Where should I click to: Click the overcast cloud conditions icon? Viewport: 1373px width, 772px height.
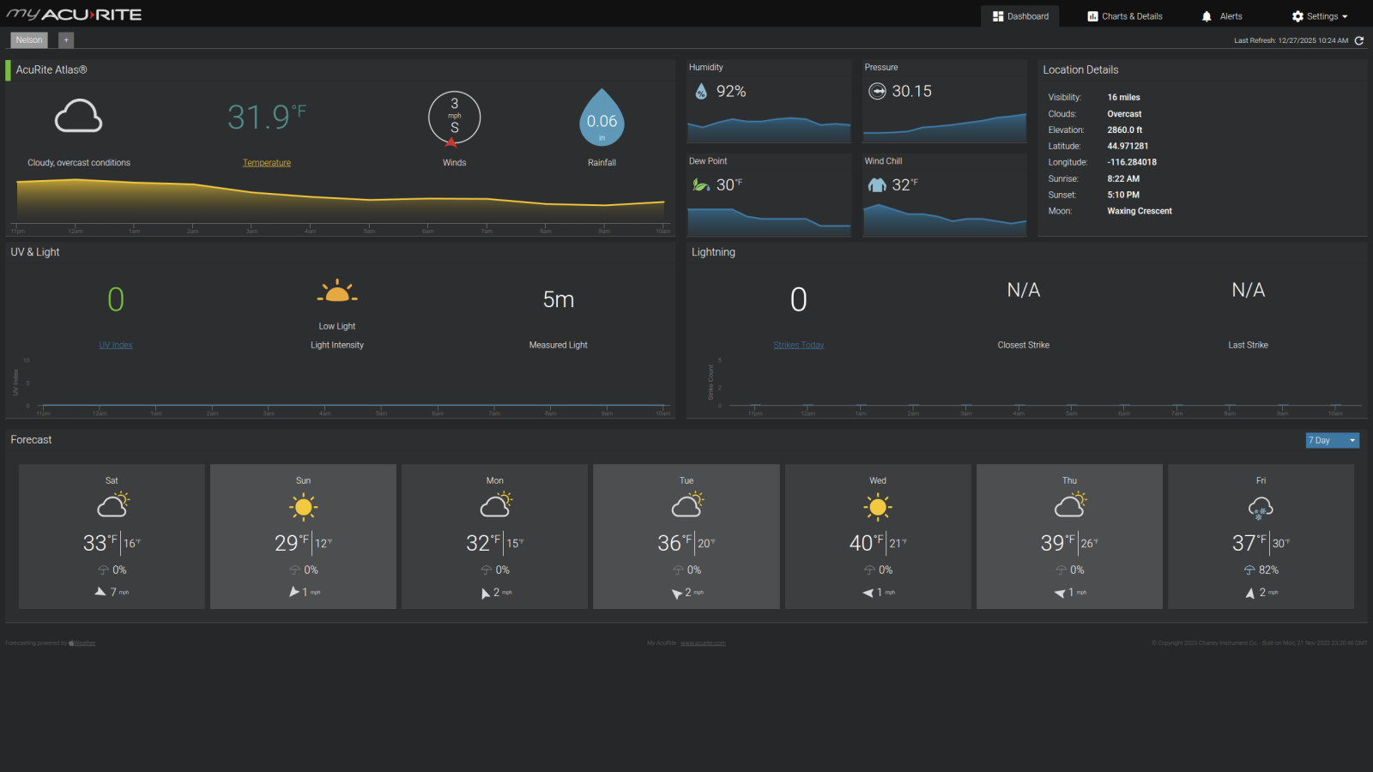click(x=79, y=116)
